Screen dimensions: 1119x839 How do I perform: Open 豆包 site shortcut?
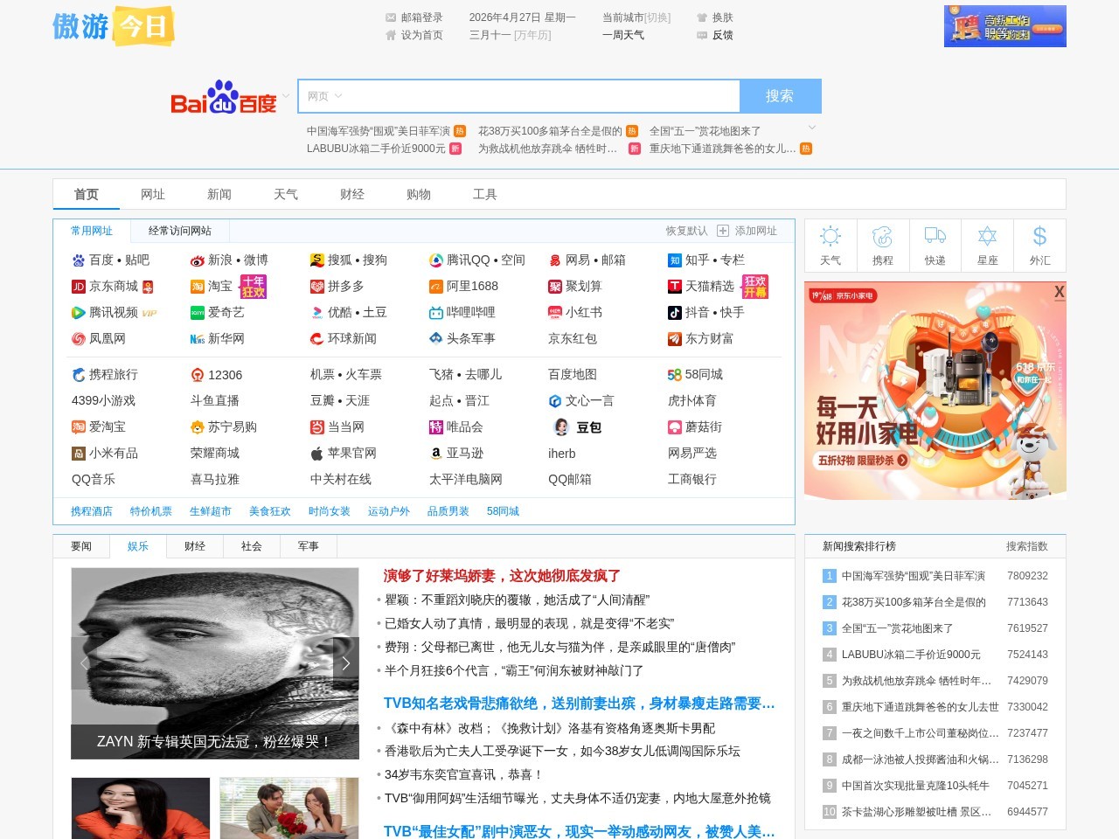[579, 426]
